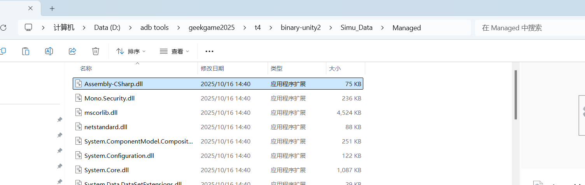Expand chevron after adb tools breadcrumb
The height and width of the screenshot is (185, 585).
click(x=179, y=28)
